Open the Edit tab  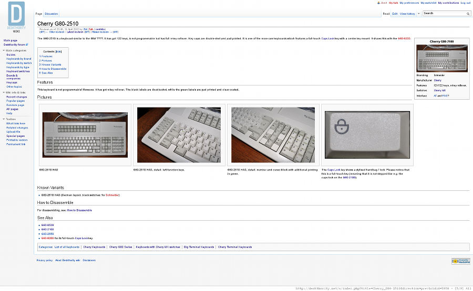(x=395, y=14)
